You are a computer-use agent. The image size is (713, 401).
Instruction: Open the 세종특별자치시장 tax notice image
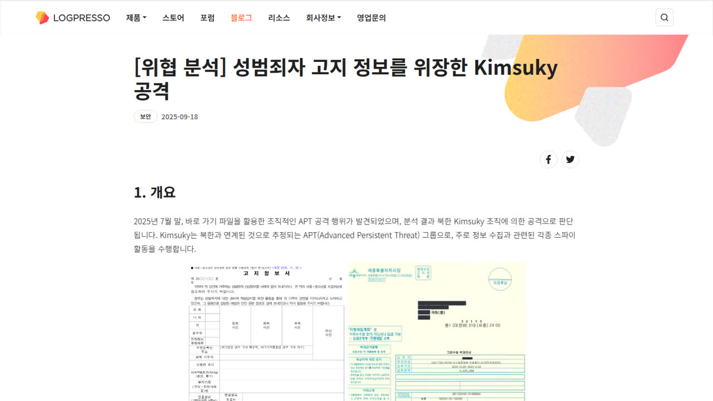(x=437, y=332)
